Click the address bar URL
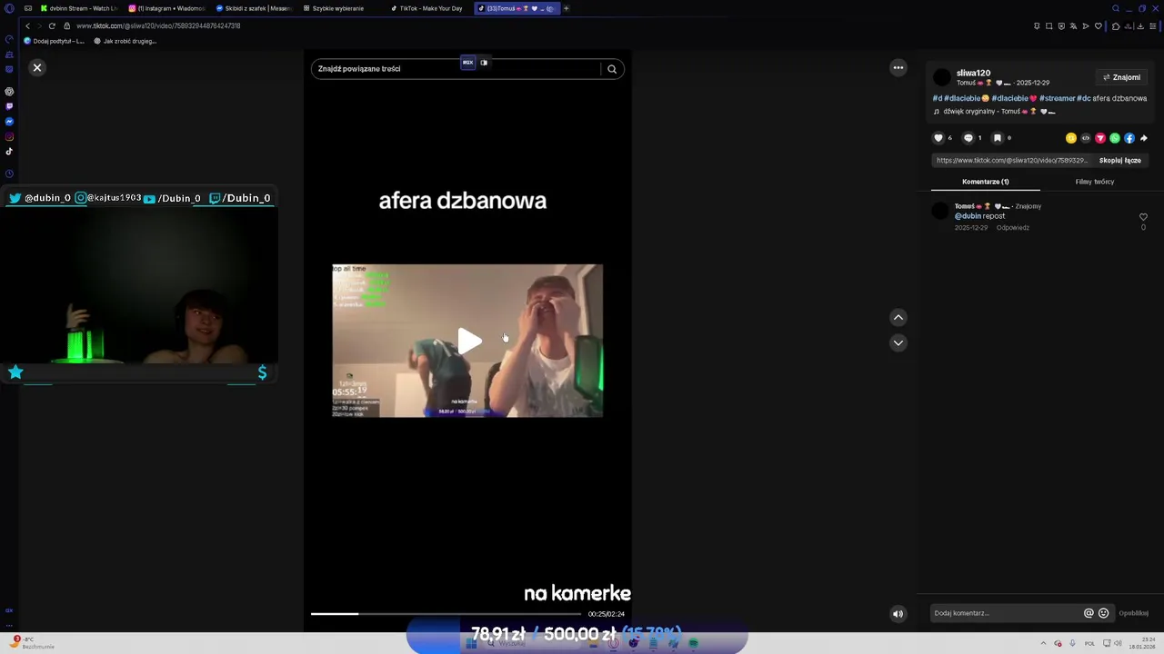1164x654 pixels. 158,25
